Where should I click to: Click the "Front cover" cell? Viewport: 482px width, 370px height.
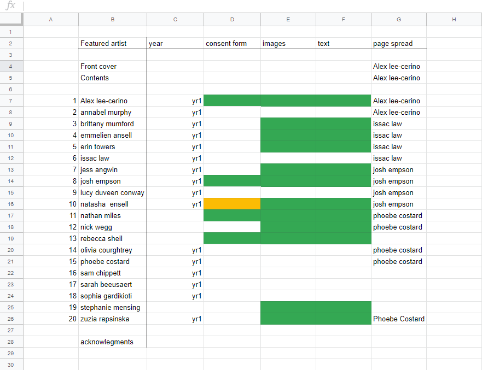112,67
